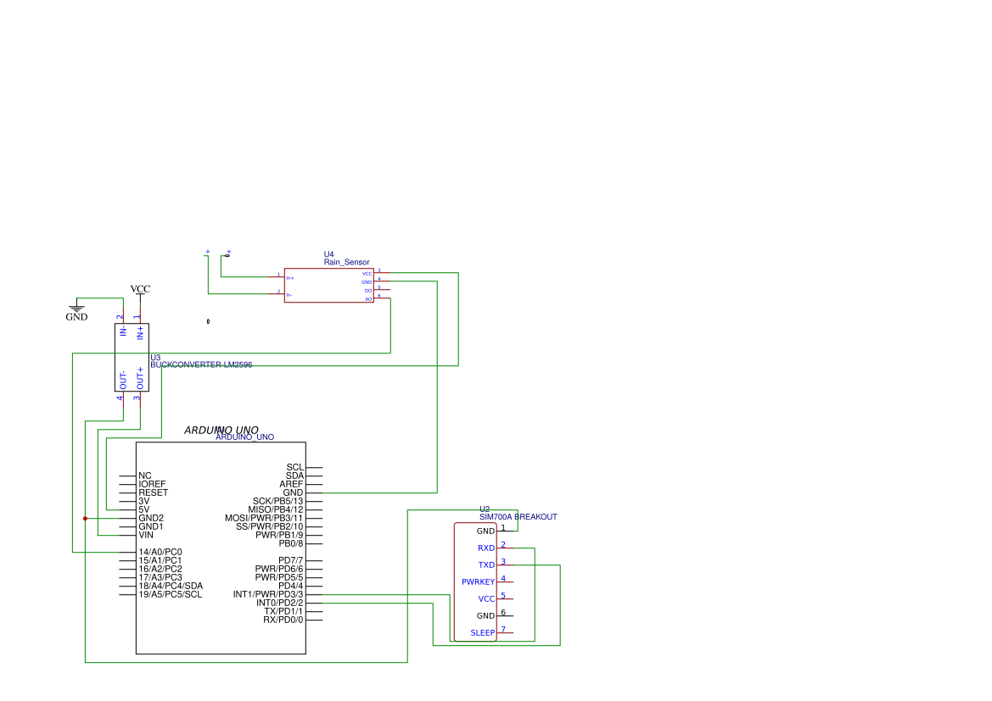The width and height of the screenshot is (992, 701).
Task: Click the Arduino VIN pin label
Action: pyautogui.click(x=145, y=535)
